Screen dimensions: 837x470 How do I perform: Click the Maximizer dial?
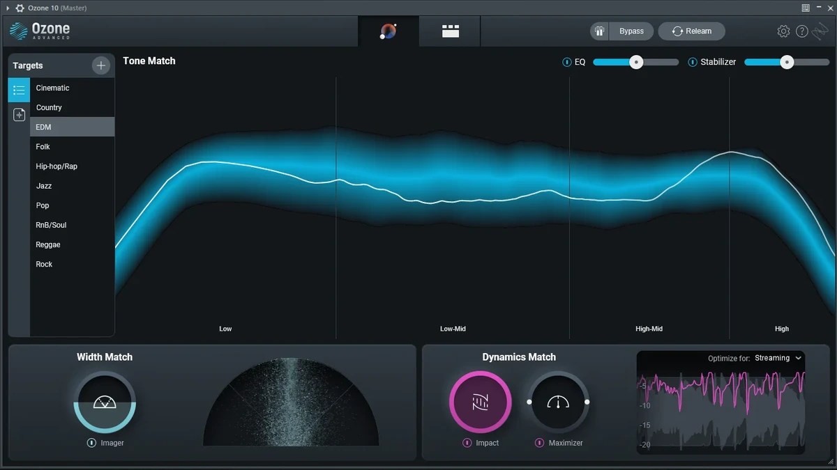[558, 402]
